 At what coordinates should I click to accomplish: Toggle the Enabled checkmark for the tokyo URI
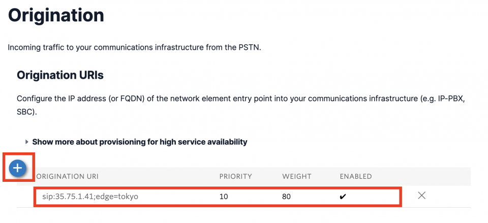pyautogui.click(x=343, y=196)
